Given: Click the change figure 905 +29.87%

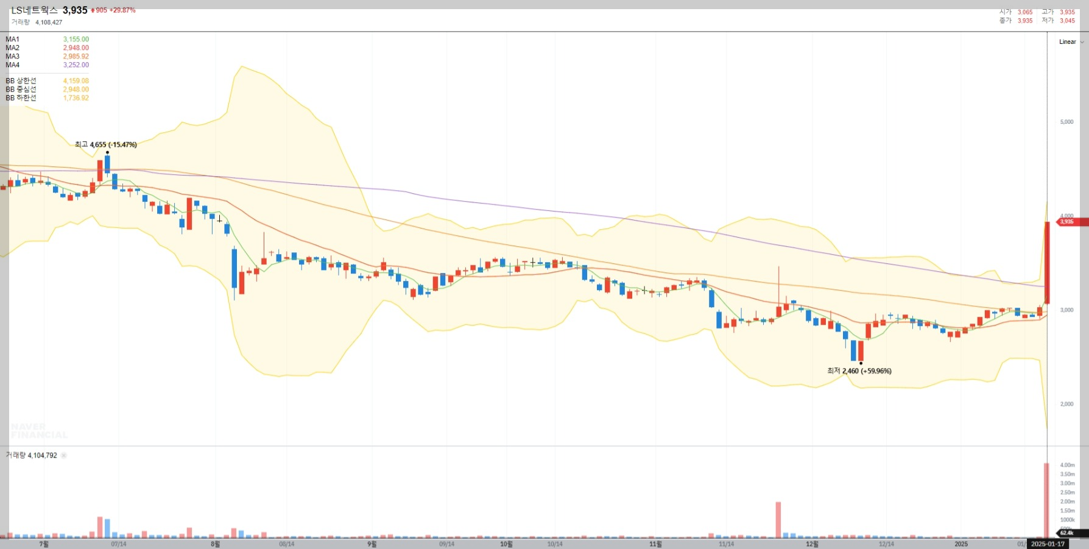Looking at the screenshot, I should pos(113,10).
